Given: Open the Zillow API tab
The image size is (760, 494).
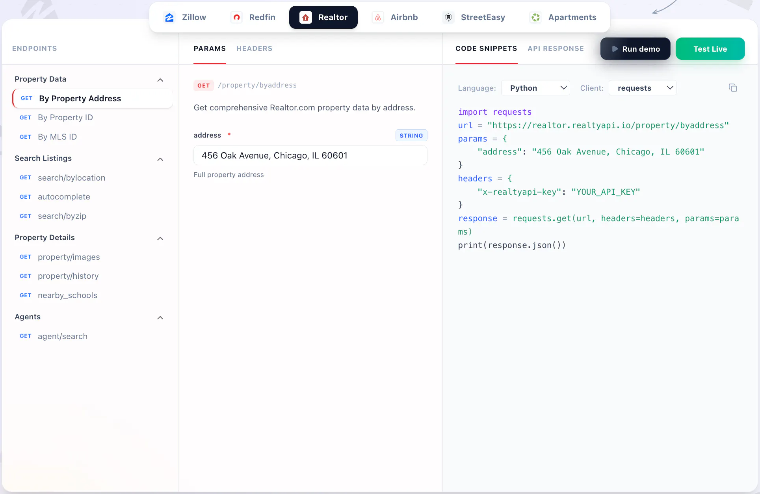Looking at the screenshot, I should click(x=185, y=17).
